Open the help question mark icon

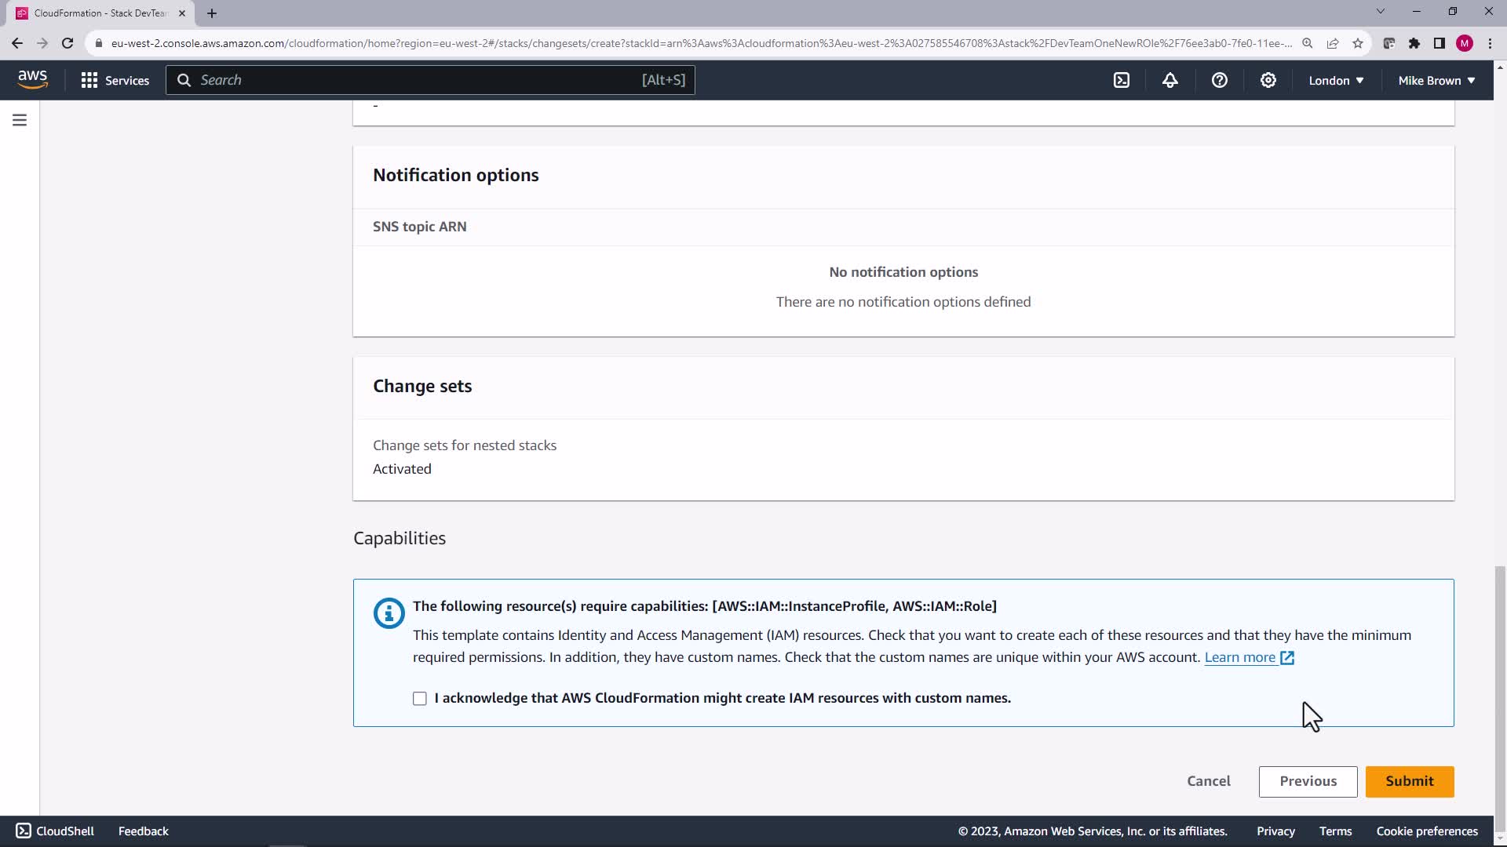1219,80
